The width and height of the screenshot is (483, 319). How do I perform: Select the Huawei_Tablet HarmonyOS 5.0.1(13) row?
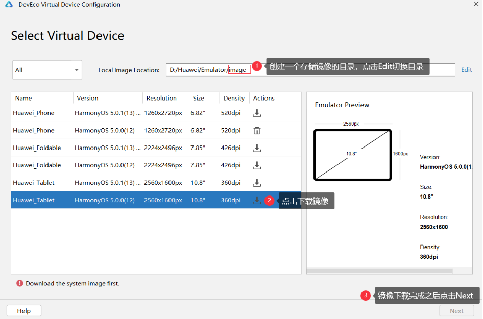[x=156, y=183]
